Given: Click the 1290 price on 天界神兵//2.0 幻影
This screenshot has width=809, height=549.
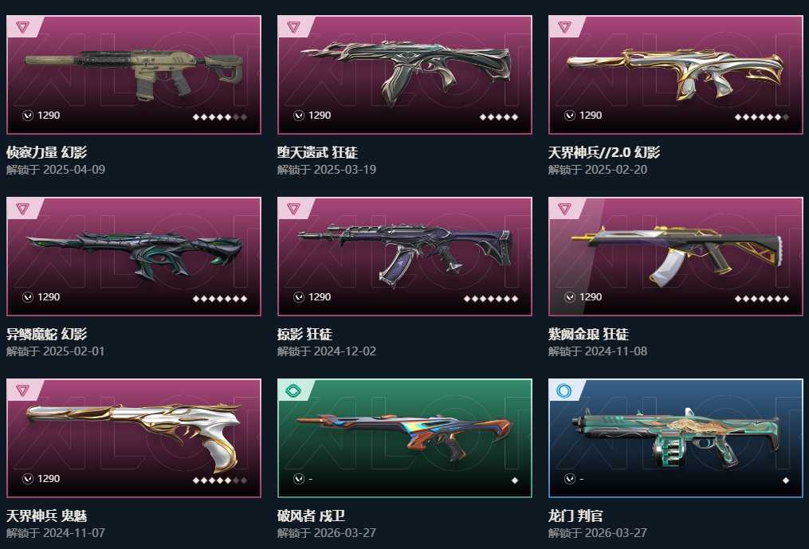Looking at the screenshot, I should point(591,116).
